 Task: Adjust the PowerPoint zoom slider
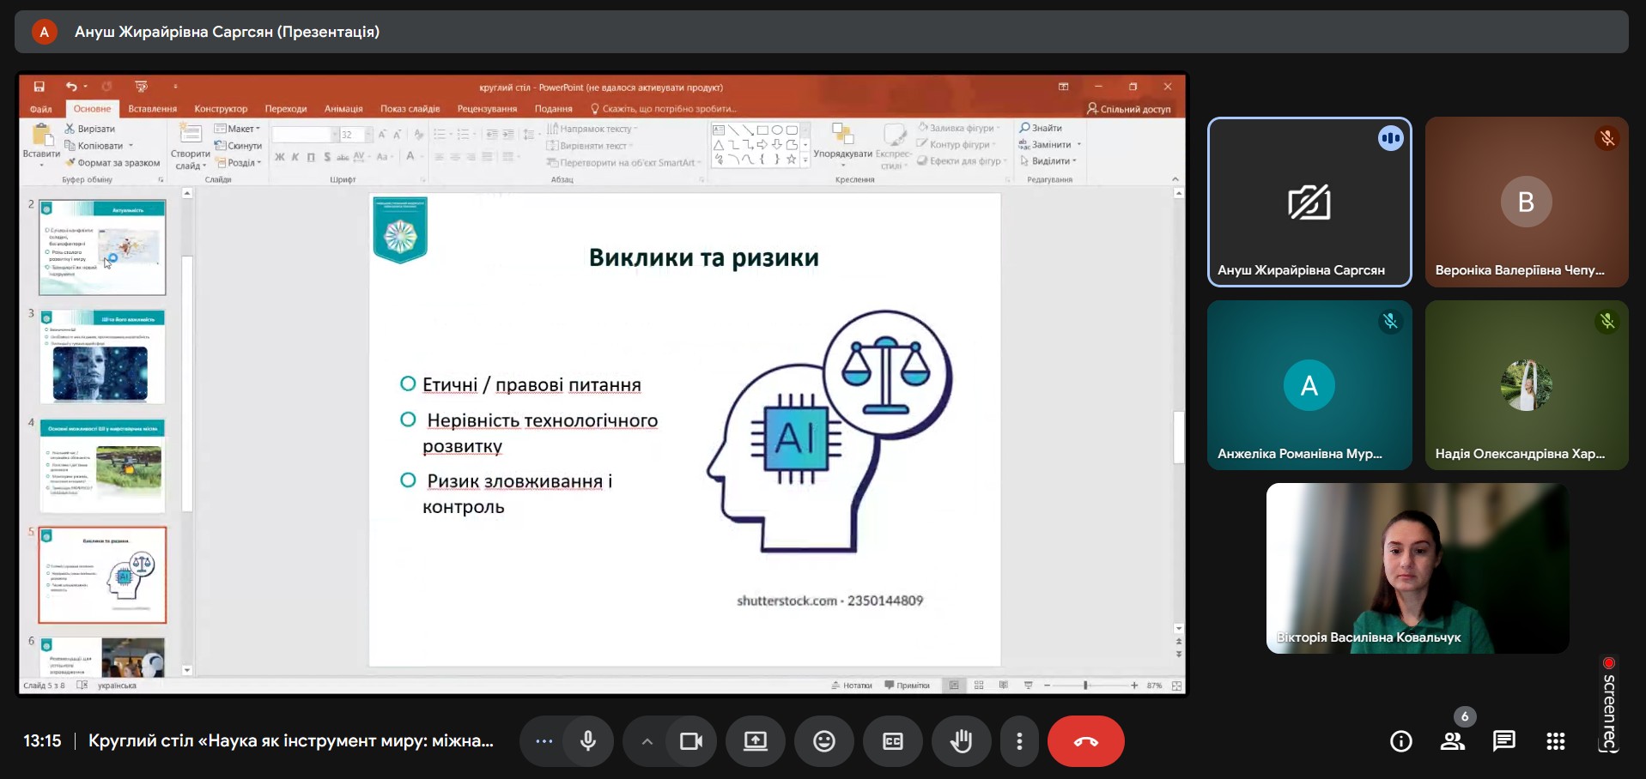[1086, 685]
